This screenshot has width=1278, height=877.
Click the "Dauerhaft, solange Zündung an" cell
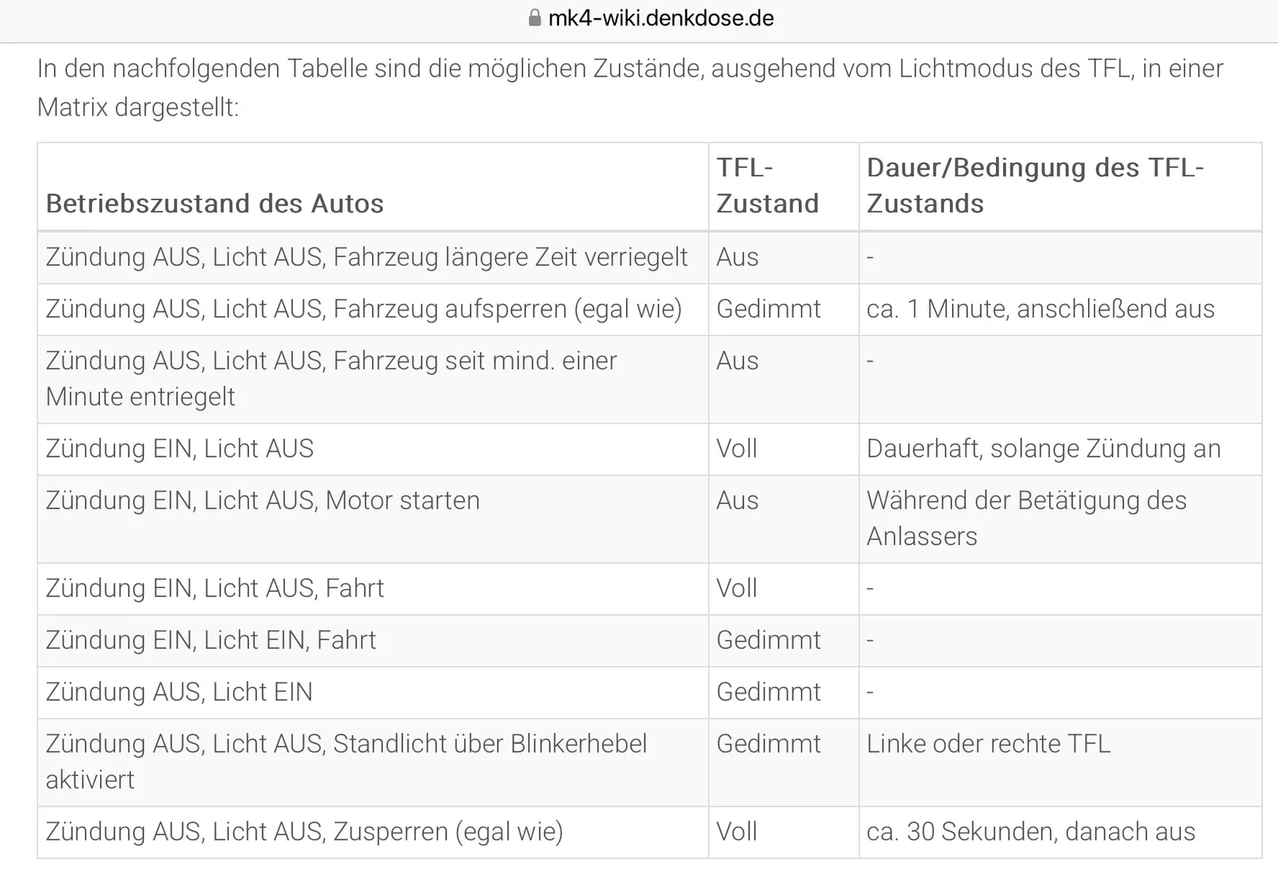click(x=1043, y=449)
